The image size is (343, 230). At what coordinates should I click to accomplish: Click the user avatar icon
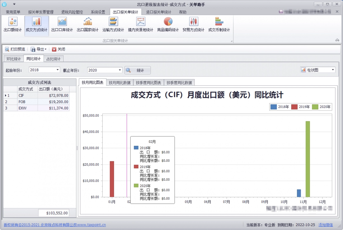pyautogui.click(x=281, y=12)
